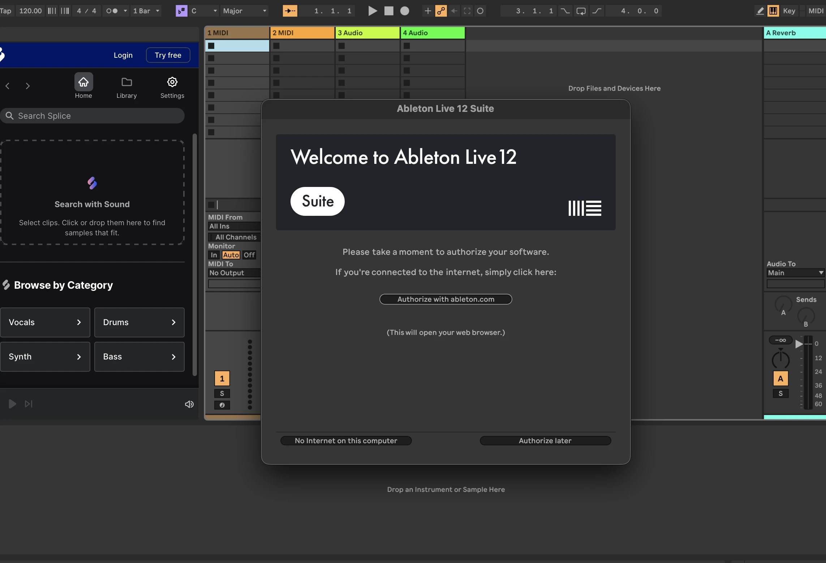The image size is (826, 563).
Task: Open the Splice Settings tab
Action: pyautogui.click(x=172, y=88)
